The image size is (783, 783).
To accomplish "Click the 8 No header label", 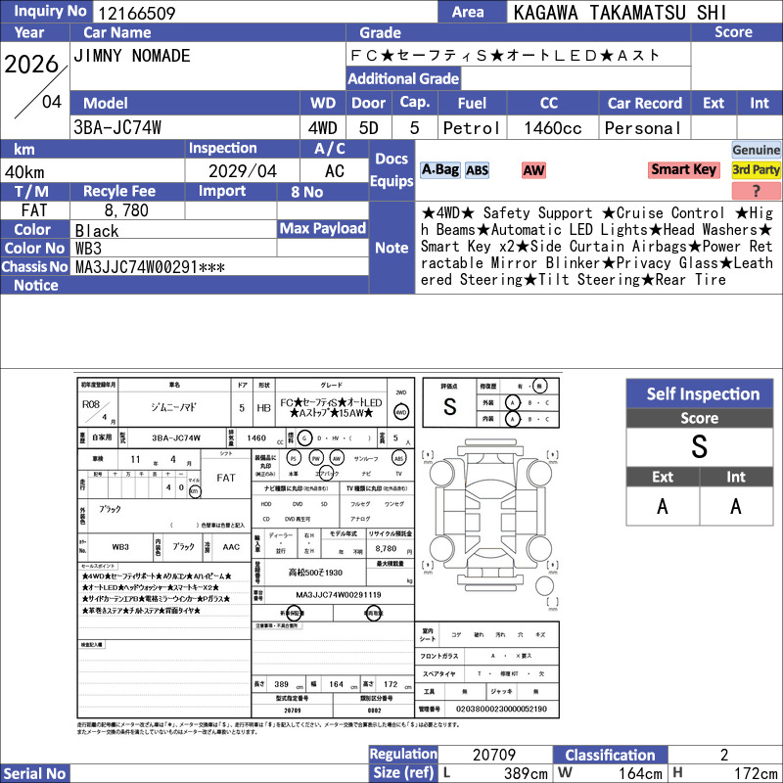I will coord(306,192).
